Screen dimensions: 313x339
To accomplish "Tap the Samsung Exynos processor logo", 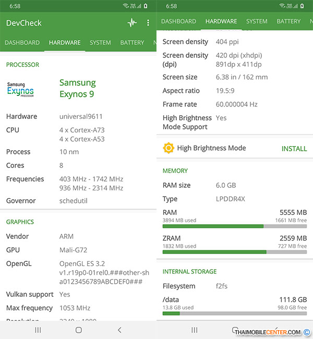I will click(20, 90).
